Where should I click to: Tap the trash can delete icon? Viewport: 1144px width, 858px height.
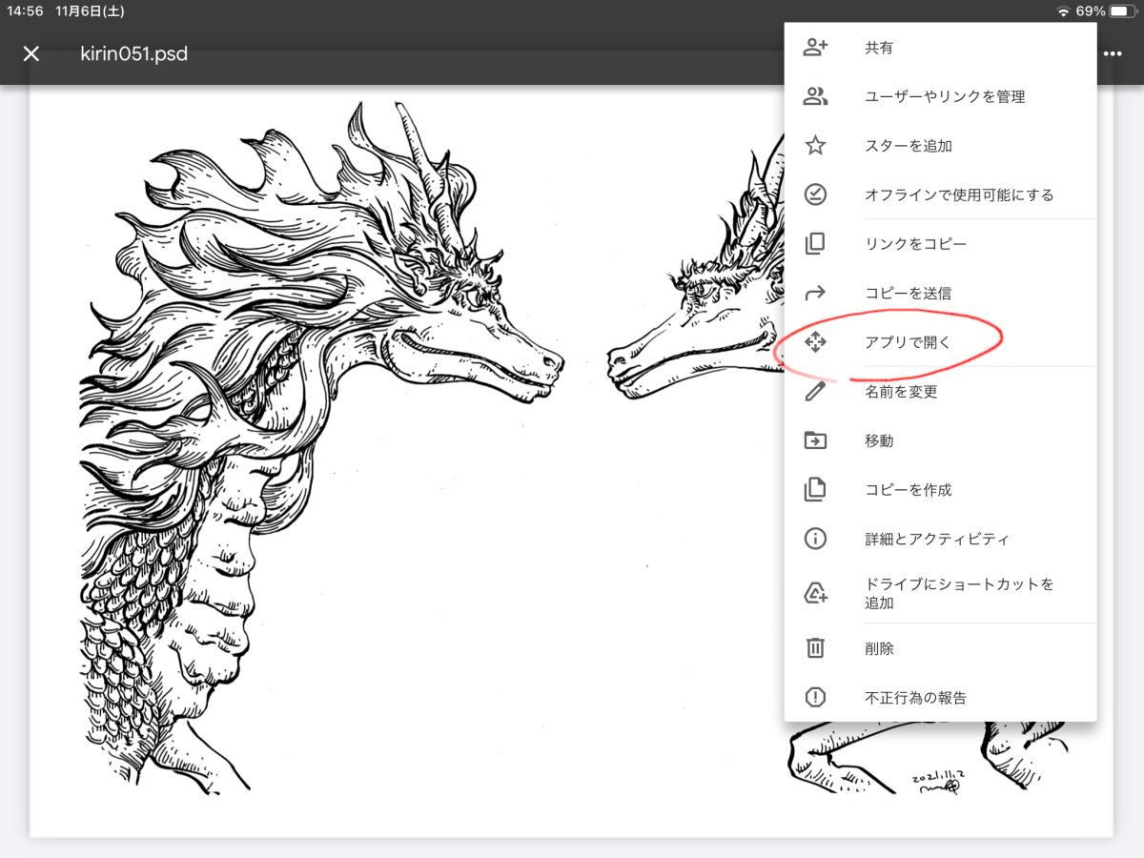click(815, 648)
